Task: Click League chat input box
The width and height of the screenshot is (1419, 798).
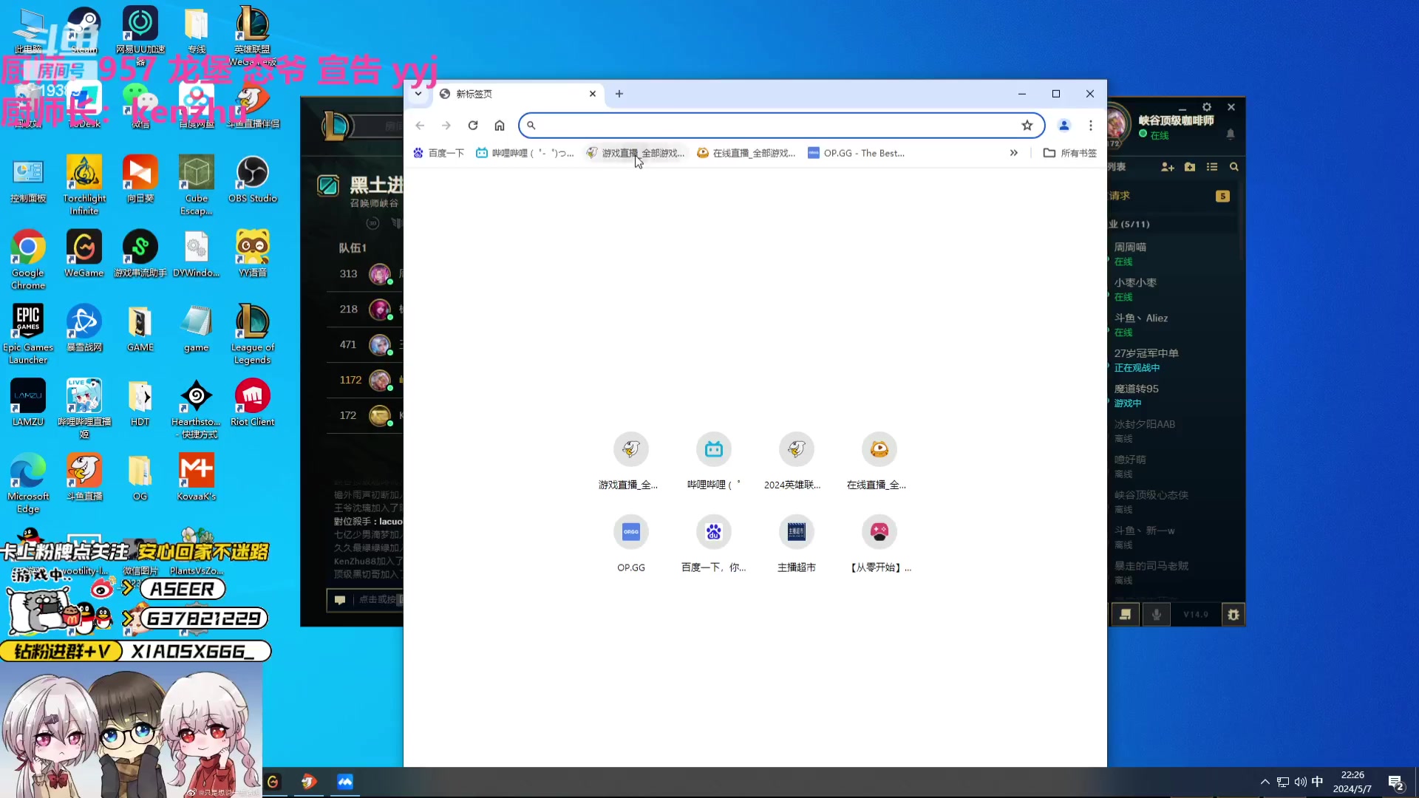Action: tap(366, 600)
